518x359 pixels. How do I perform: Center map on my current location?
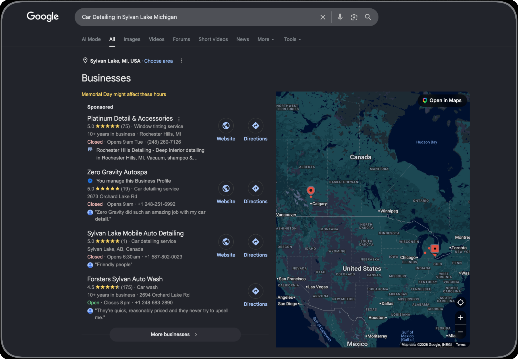461,302
